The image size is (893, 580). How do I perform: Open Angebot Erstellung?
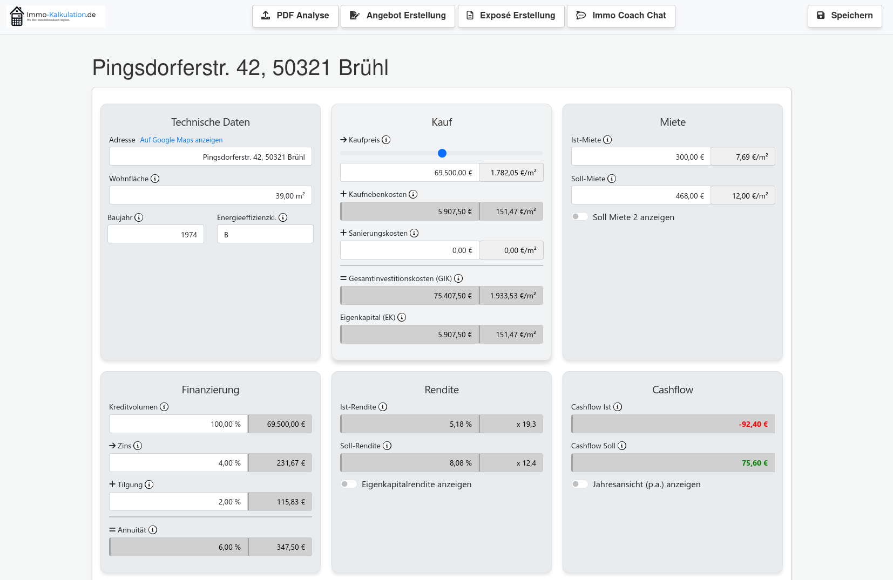click(398, 16)
